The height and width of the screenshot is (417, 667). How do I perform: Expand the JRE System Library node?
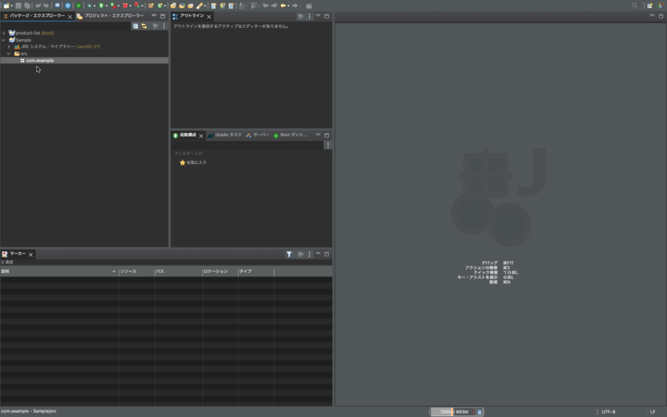[x=9, y=47]
